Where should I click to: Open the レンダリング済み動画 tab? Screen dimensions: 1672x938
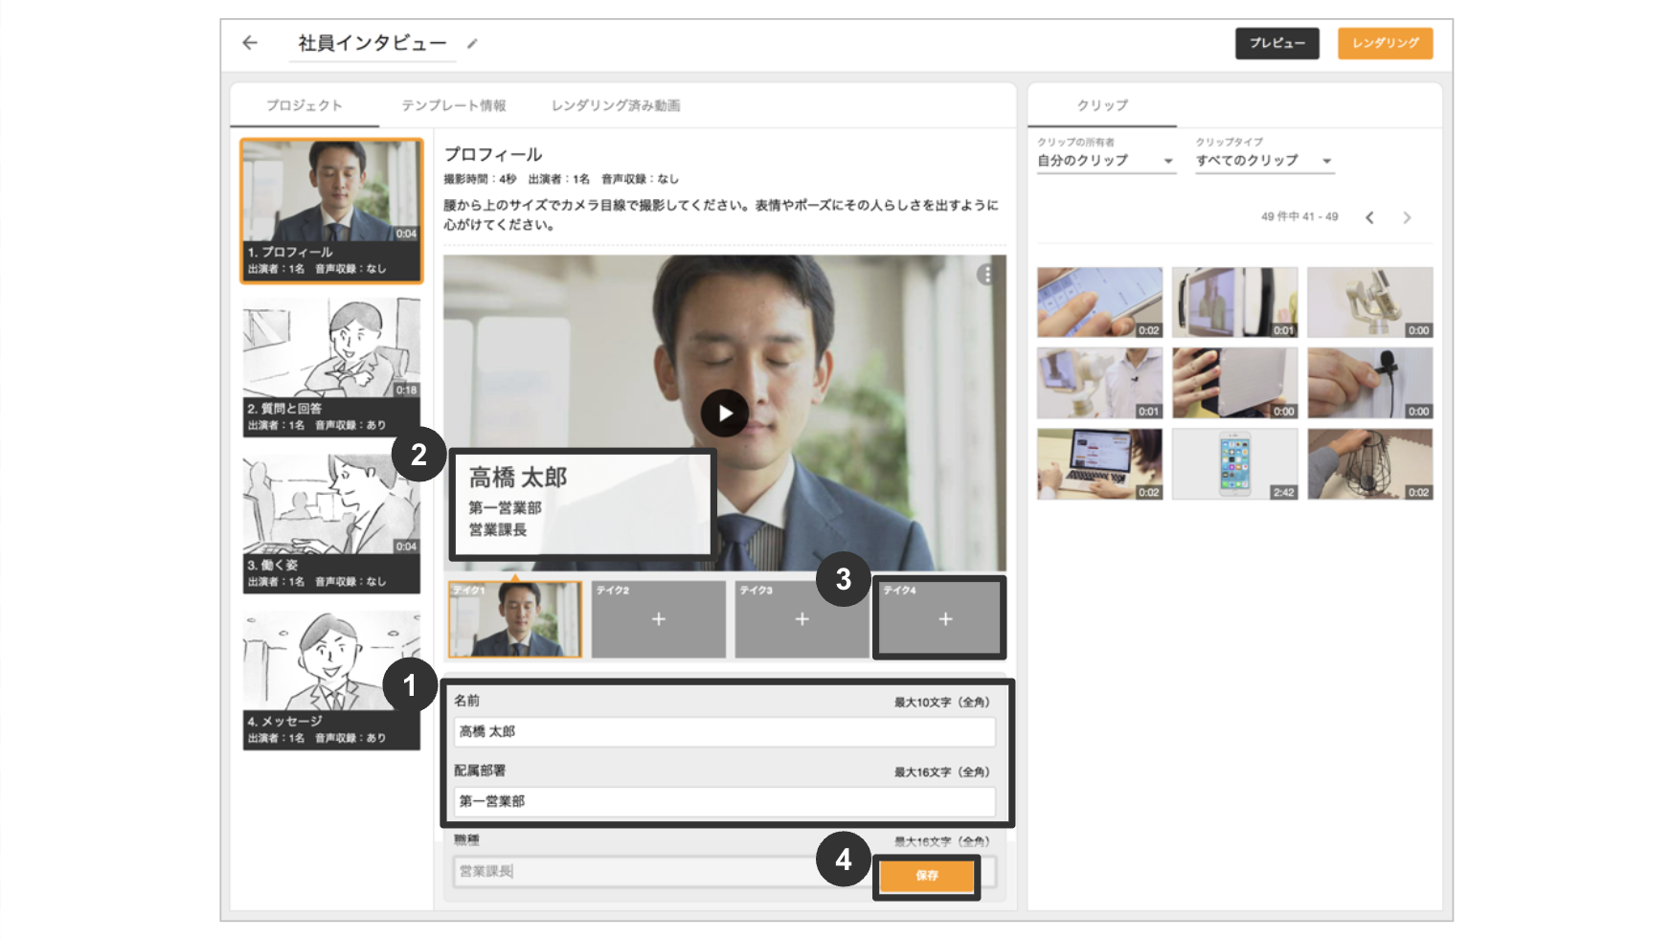(615, 105)
